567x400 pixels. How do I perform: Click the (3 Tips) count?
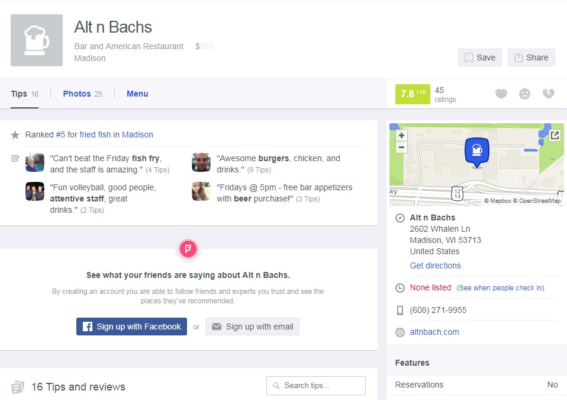[308, 199]
